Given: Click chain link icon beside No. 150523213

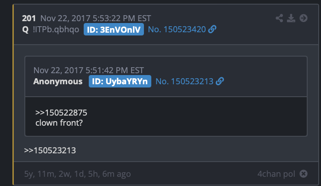Looking at the screenshot, I should (220, 81).
